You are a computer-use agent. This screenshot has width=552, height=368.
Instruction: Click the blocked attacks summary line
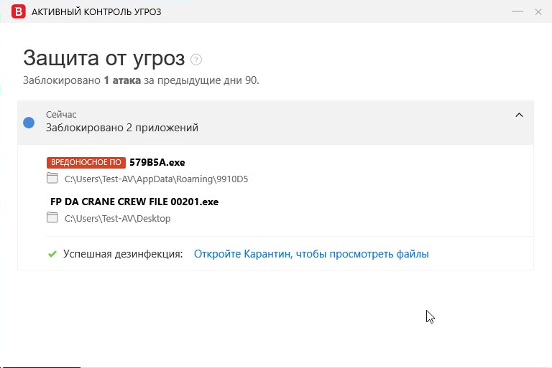141,80
